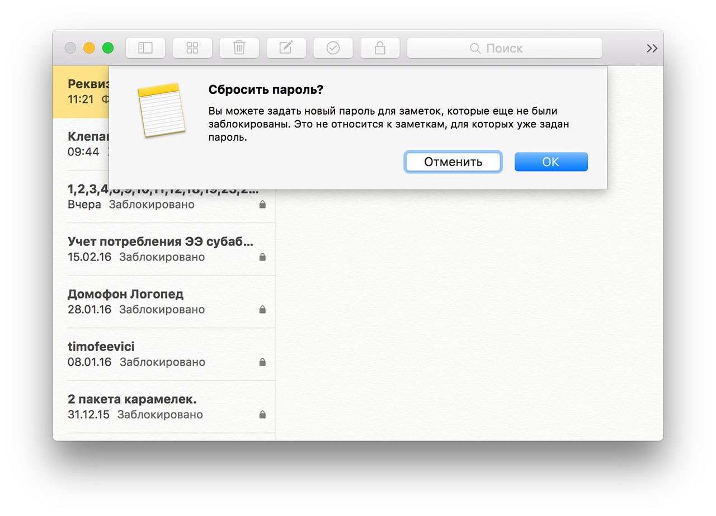Create a new note with compose icon
This screenshot has height=516, width=716.
[x=286, y=48]
